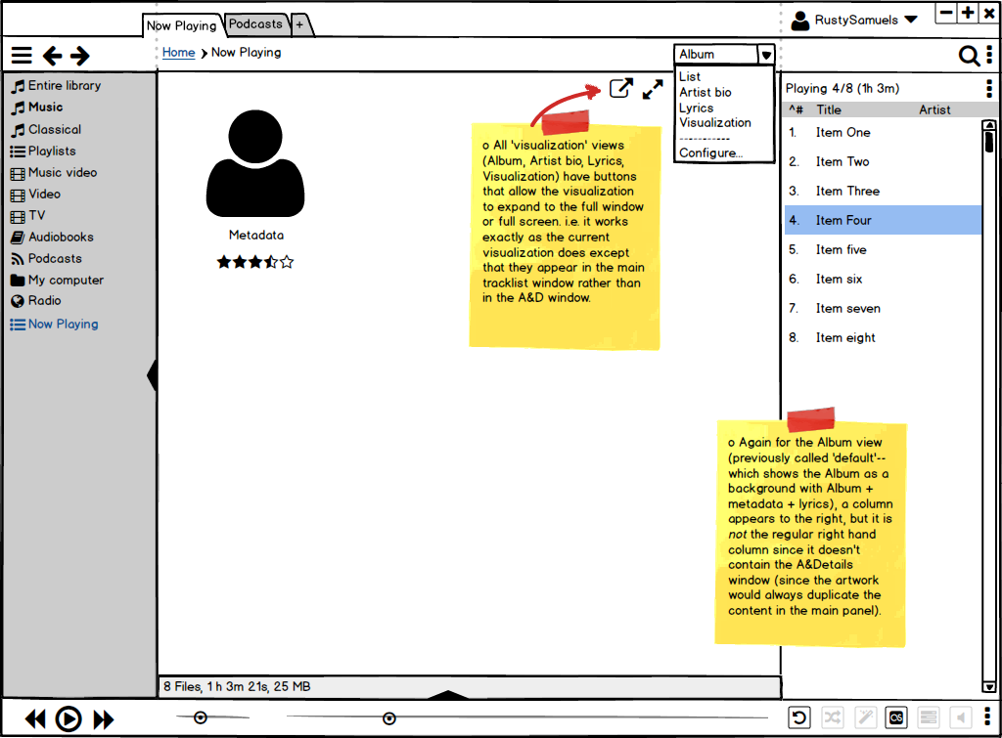Screen dimensions: 1002x738
Task: Click the Home breadcrumb link
Action: [178, 53]
